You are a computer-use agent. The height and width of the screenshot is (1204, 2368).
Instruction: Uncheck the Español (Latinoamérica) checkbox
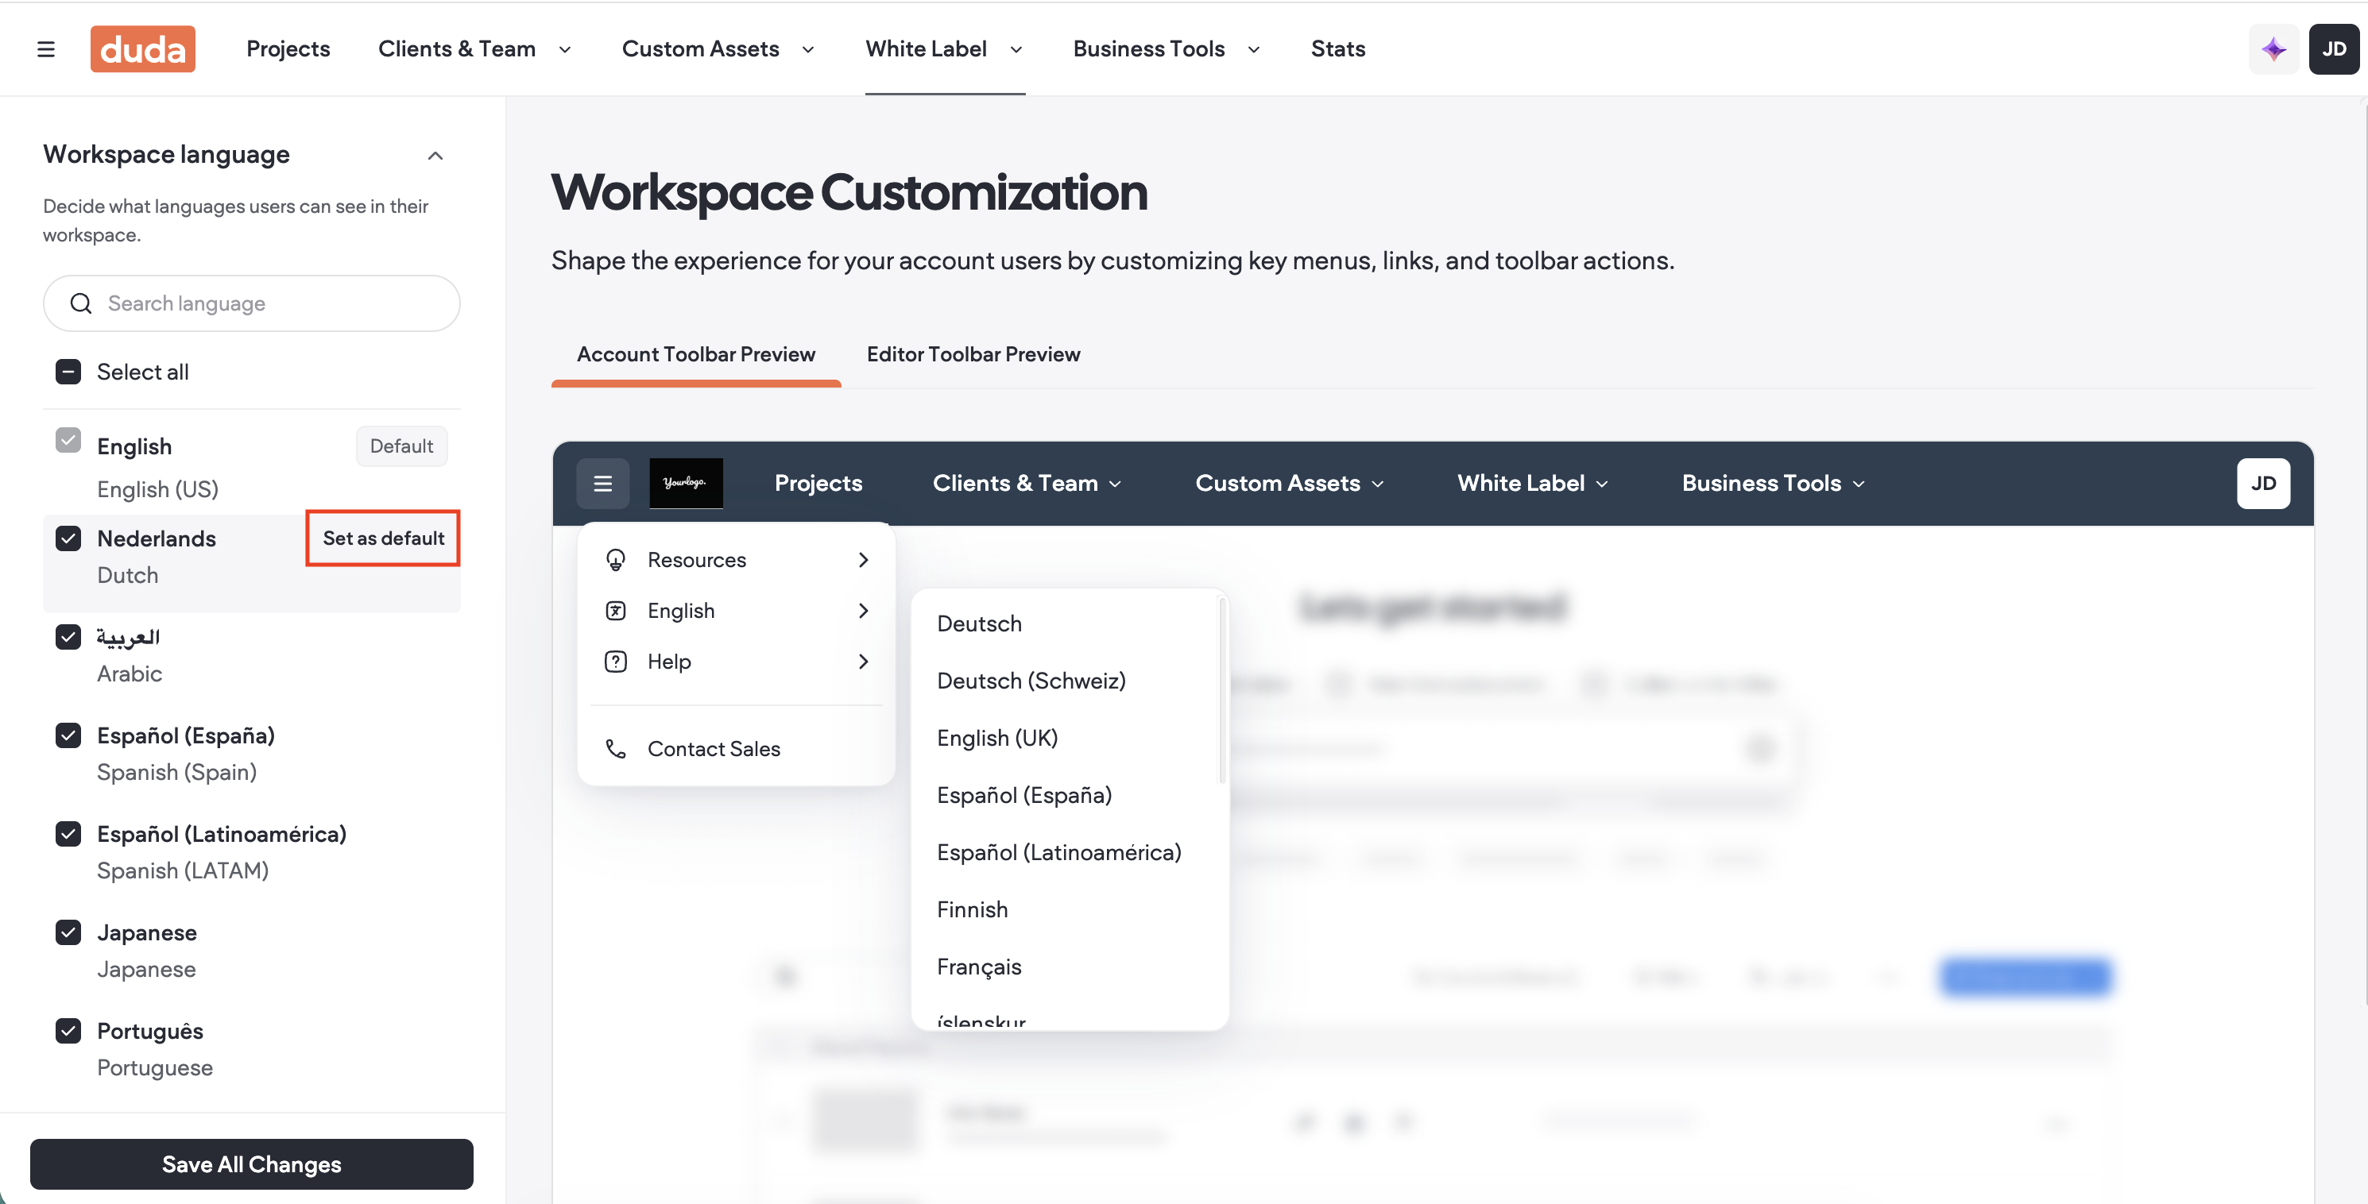[68, 834]
